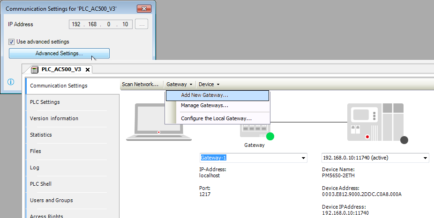Image resolution: width=434 pixels, height=218 pixels.
Task: Click the Device IPAddress value 192.168.0.10:11740
Action: (x=345, y=213)
